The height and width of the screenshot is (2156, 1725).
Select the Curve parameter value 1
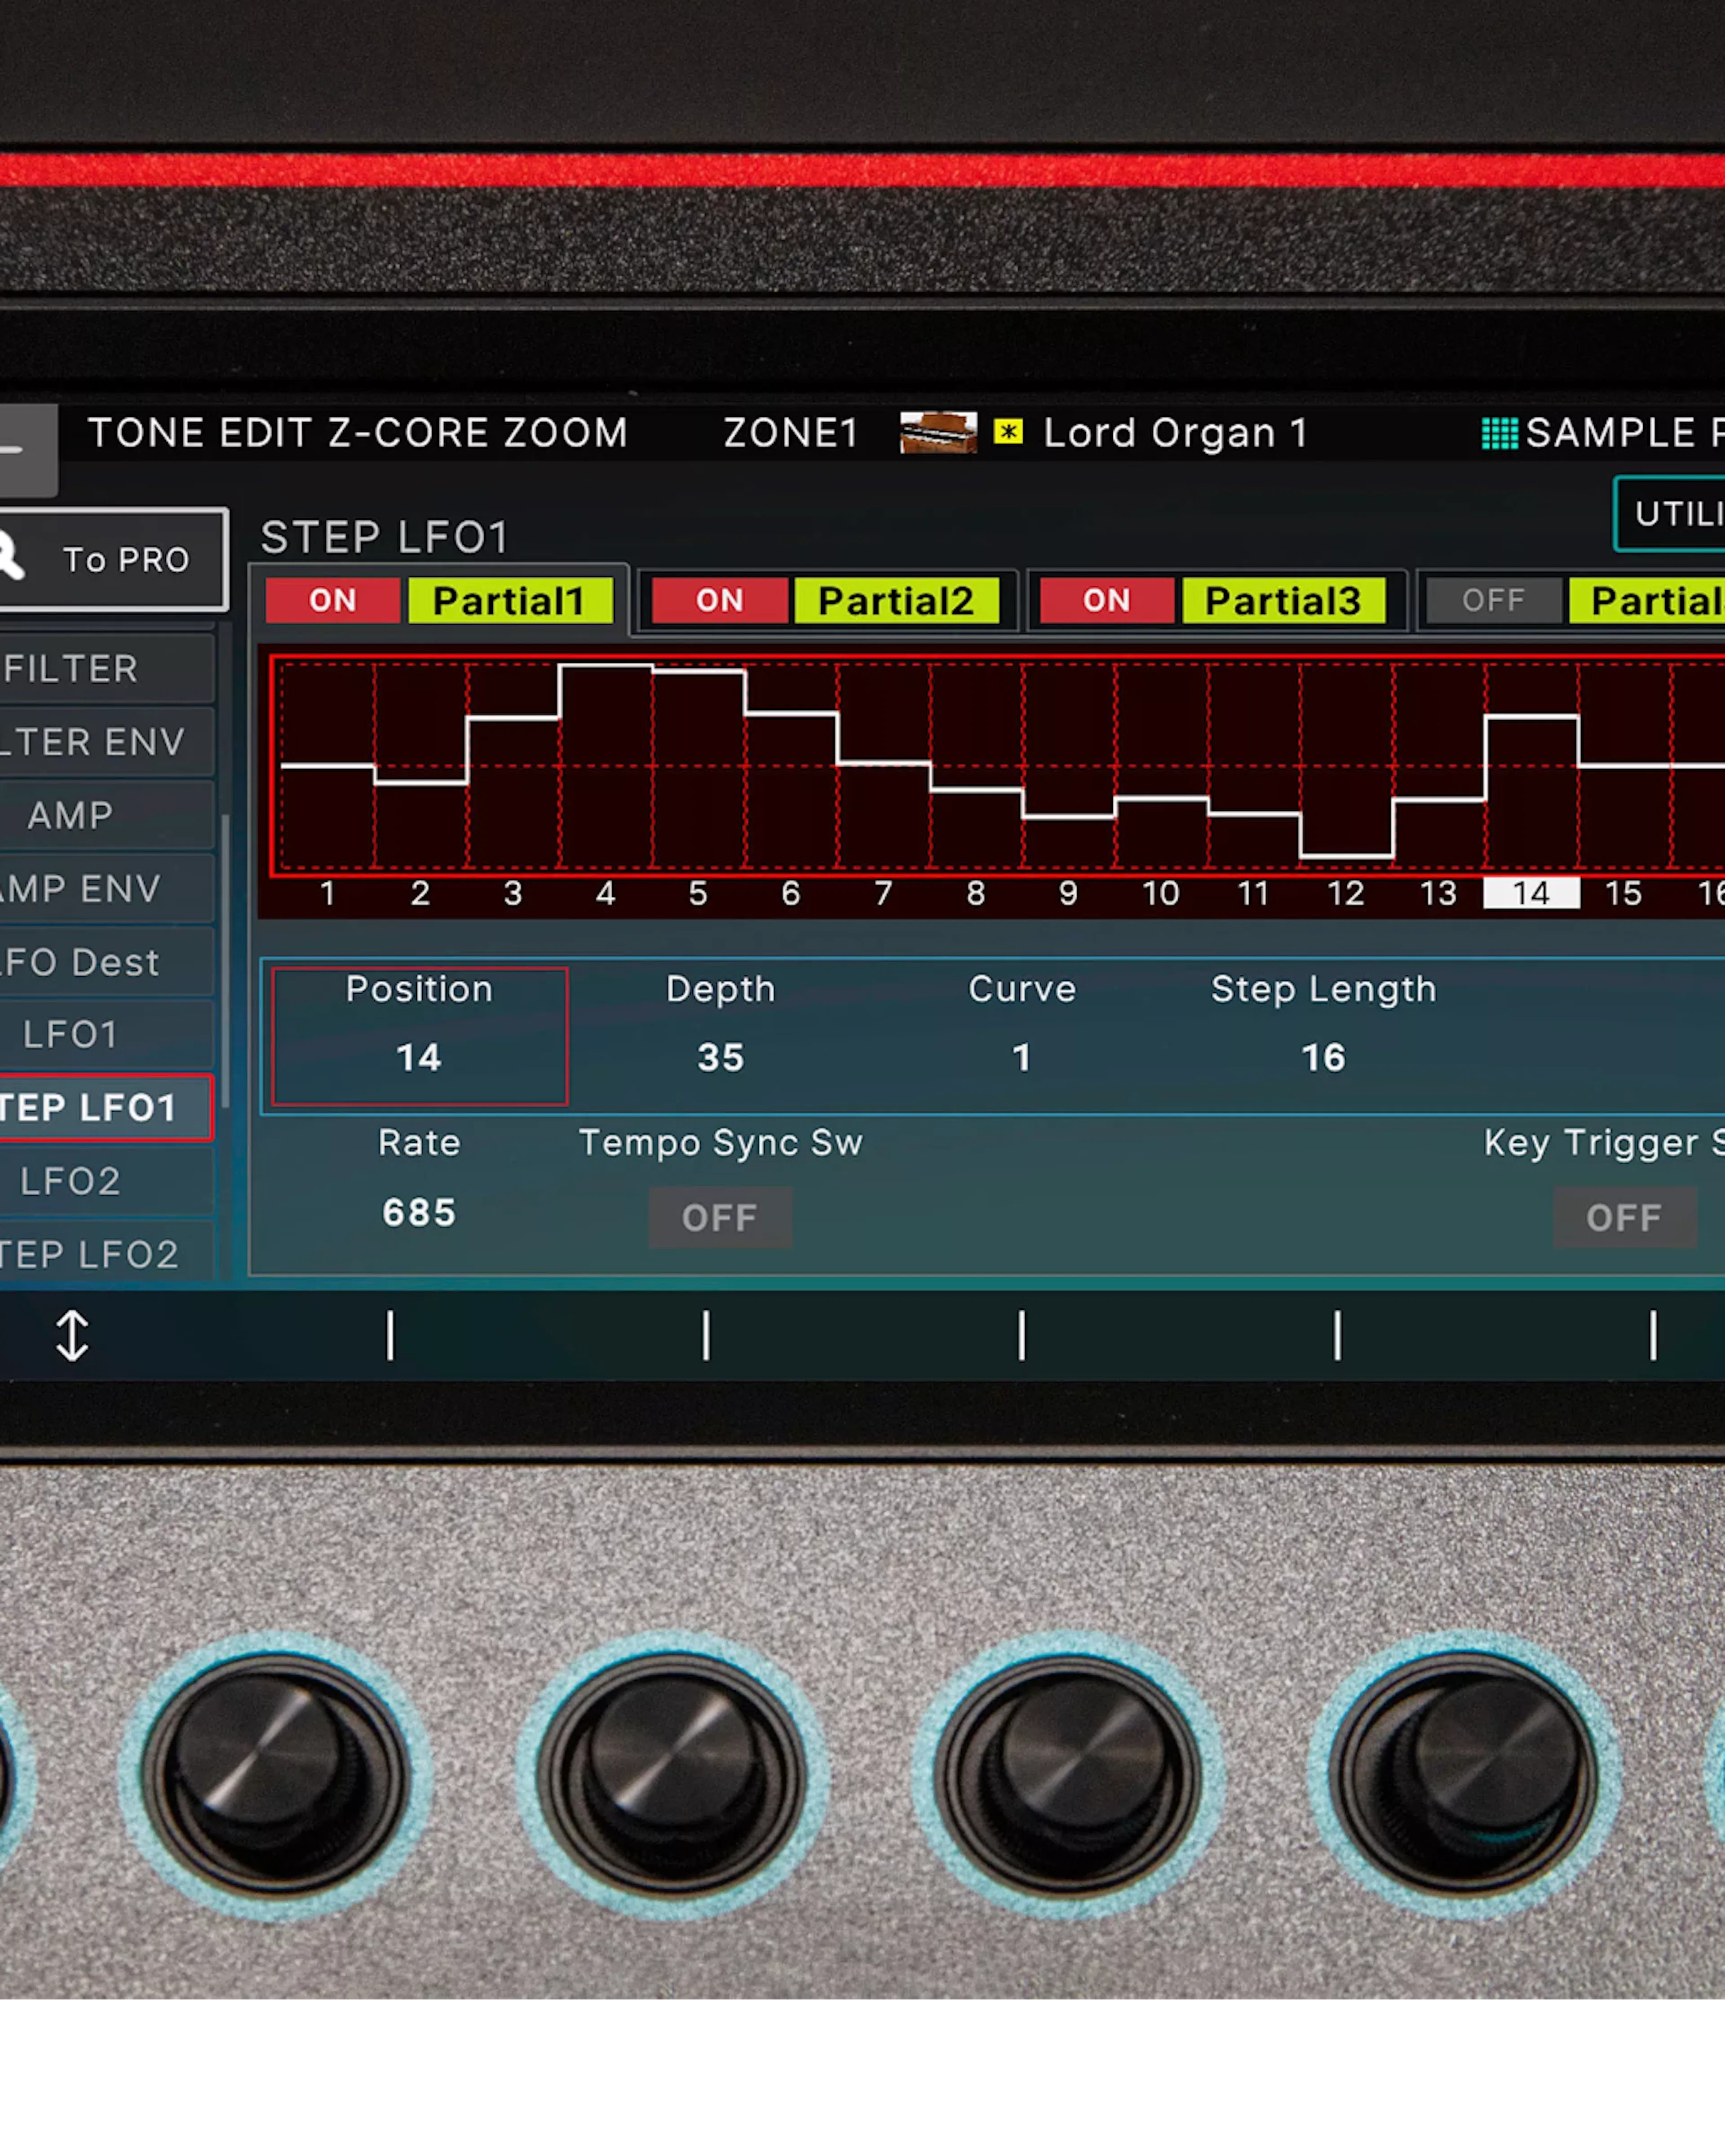pyautogui.click(x=1021, y=1057)
